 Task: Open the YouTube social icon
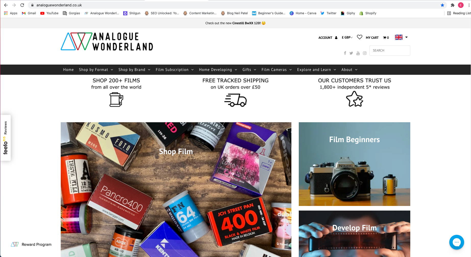tap(358, 53)
